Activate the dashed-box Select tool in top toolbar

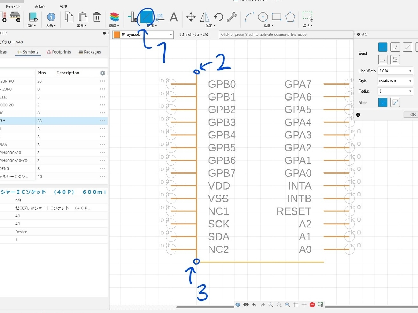coord(308,17)
